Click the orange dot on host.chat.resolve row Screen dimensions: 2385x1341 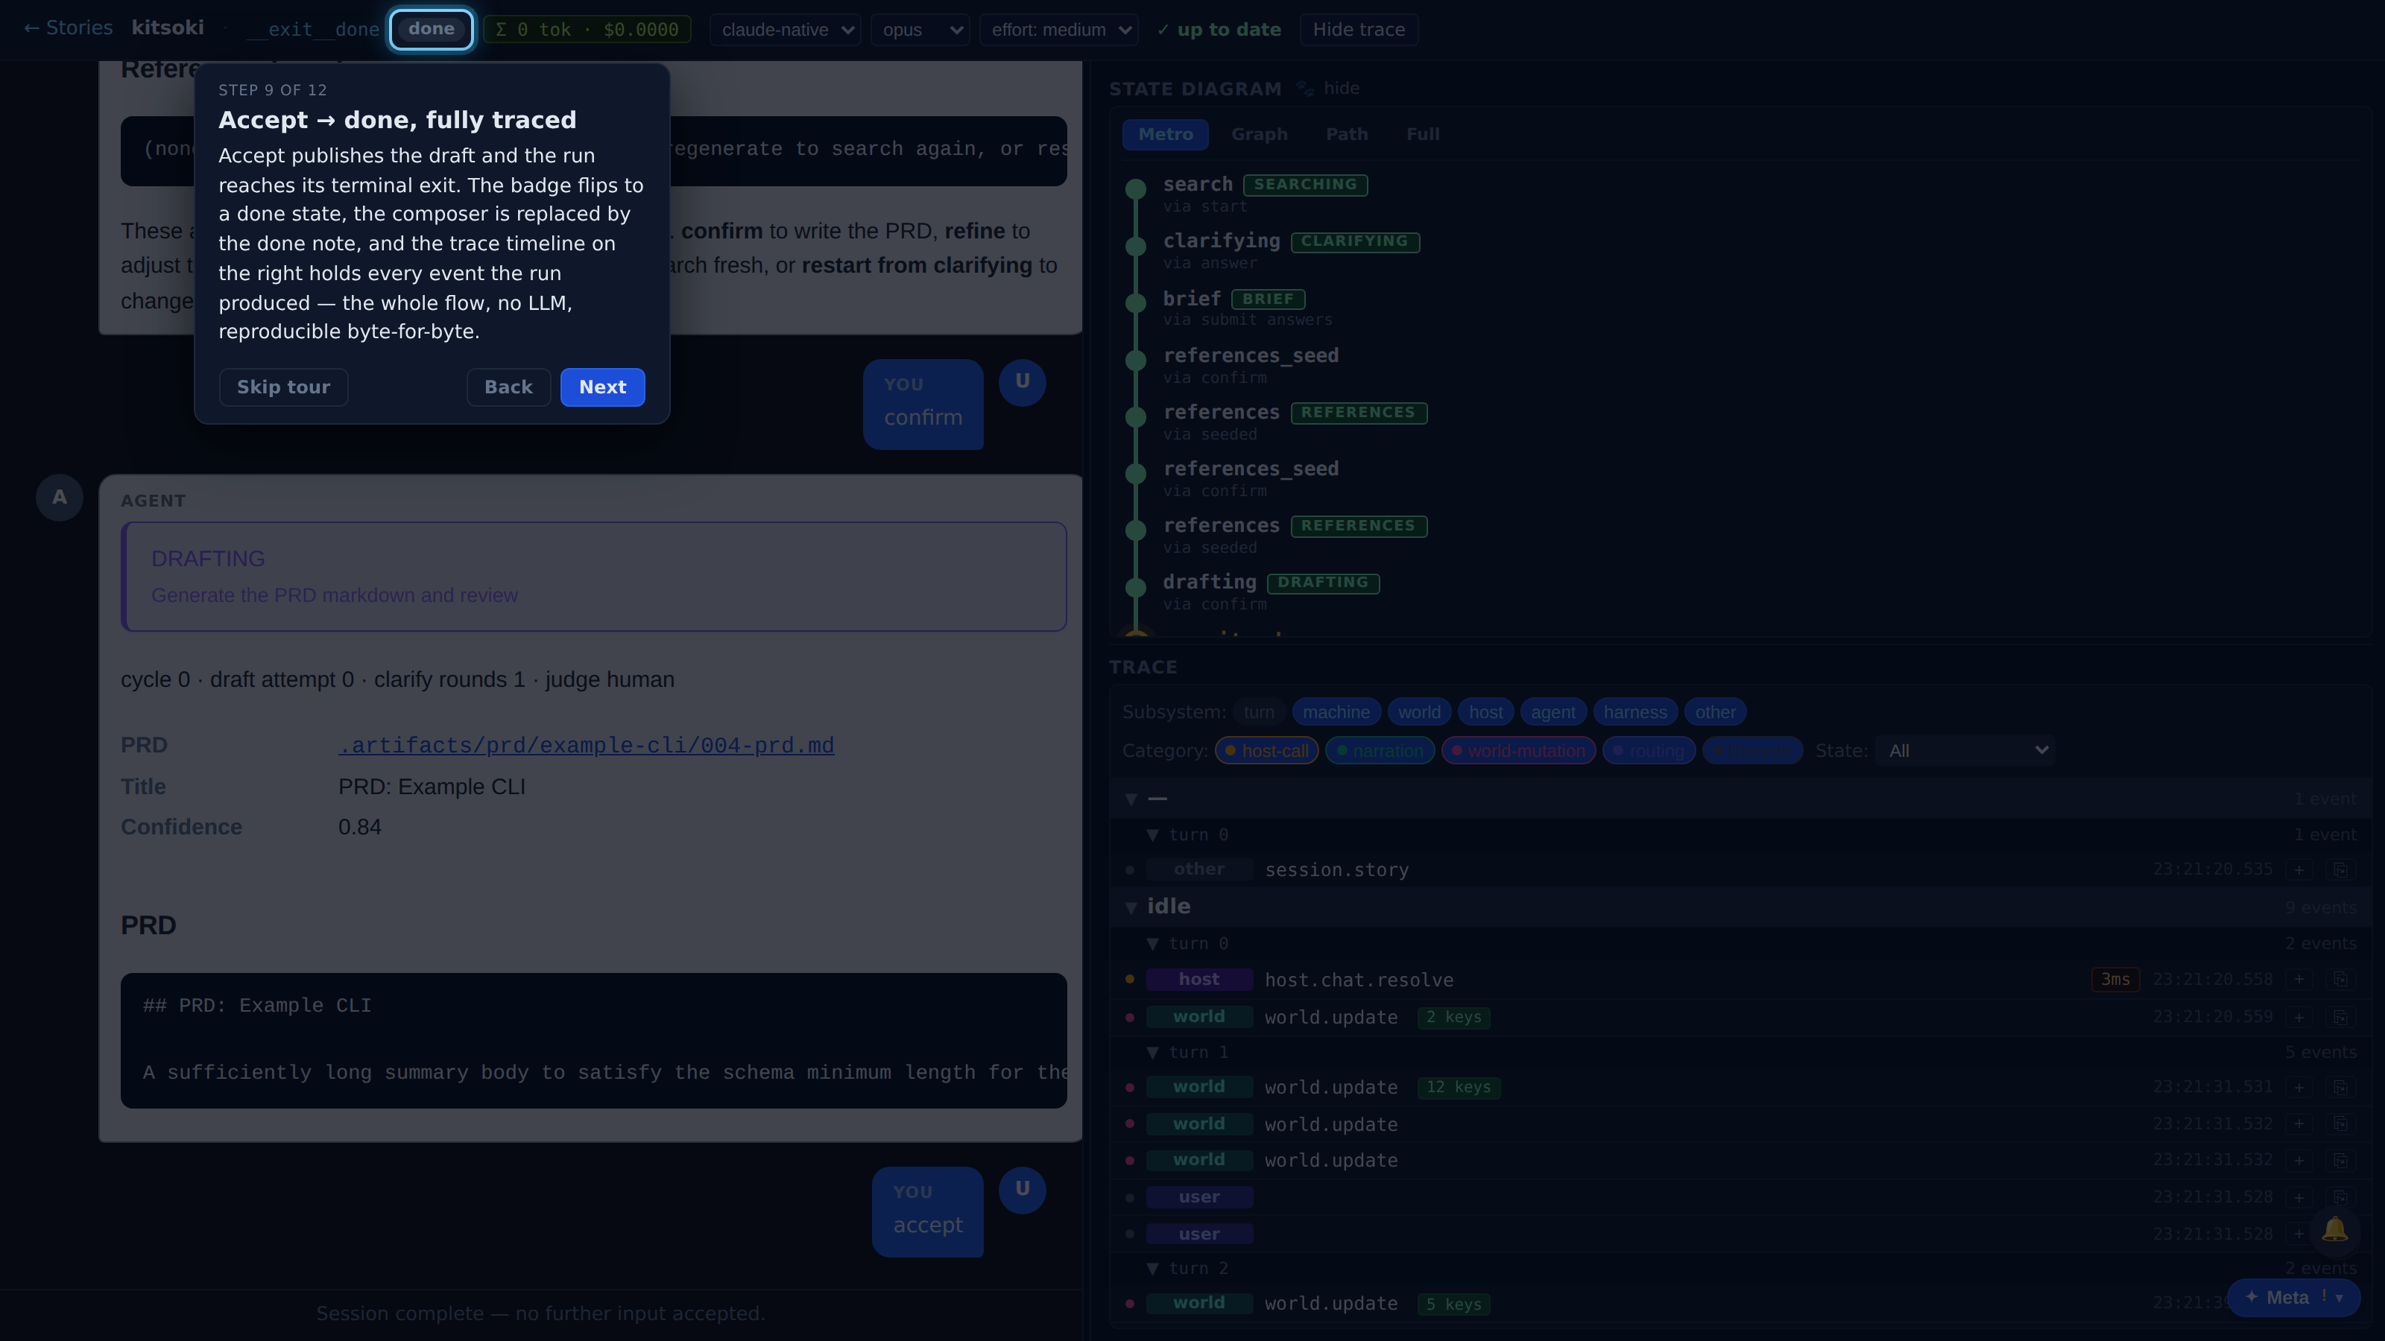pyautogui.click(x=1130, y=979)
